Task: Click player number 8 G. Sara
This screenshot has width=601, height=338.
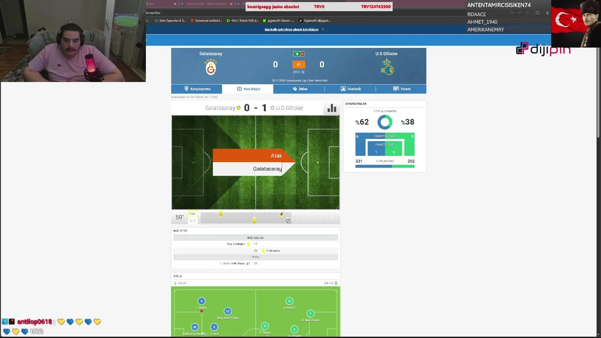Action: [x=214, y=327]
